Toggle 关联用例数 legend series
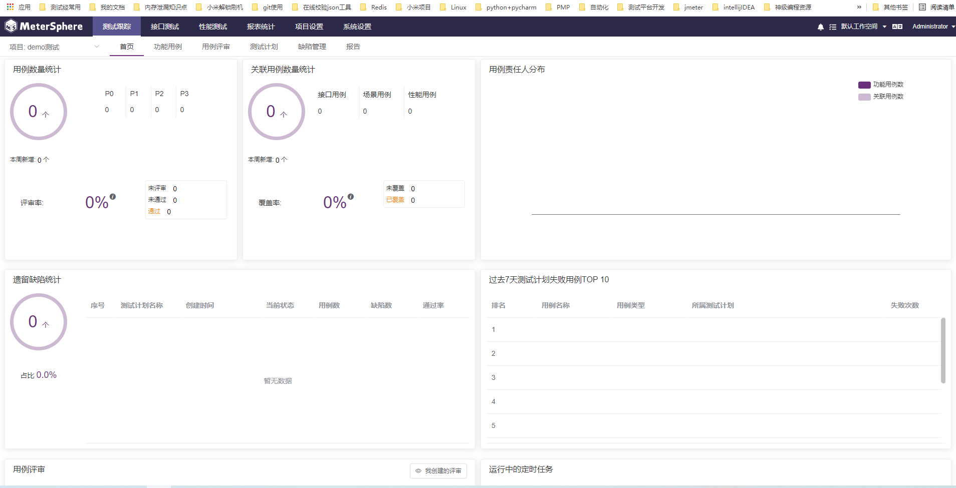 881,97
